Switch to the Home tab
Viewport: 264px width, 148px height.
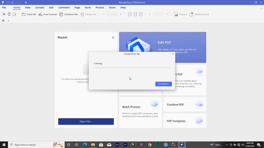point(16,7)
